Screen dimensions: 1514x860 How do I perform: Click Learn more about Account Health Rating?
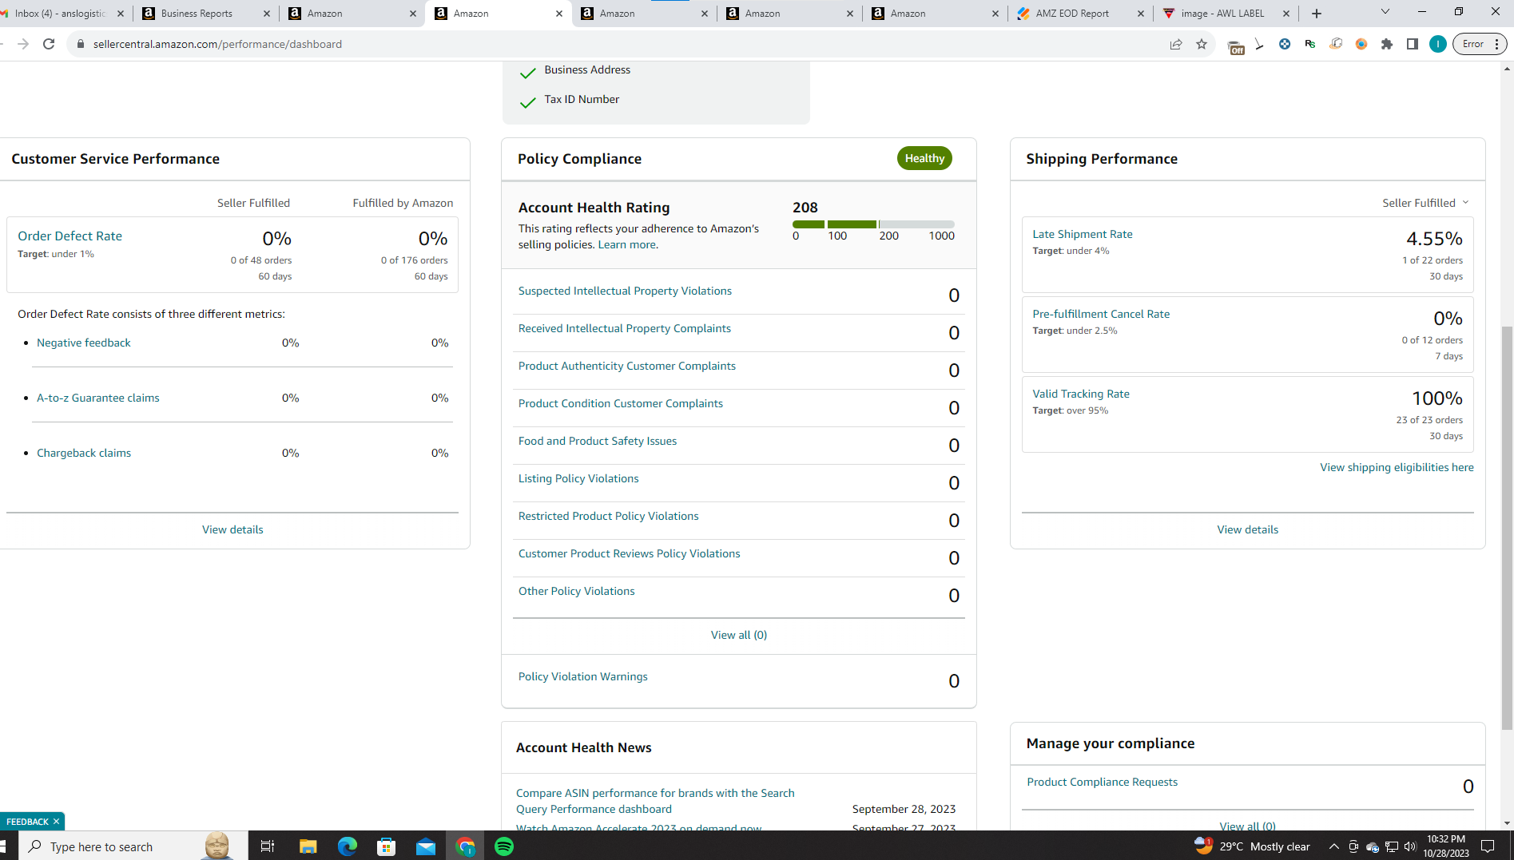pyautogui.click(x=626, y=244)
